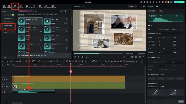Click the Export (エクスポート) button
Screen dimensions: 186x104
point(179,2)
